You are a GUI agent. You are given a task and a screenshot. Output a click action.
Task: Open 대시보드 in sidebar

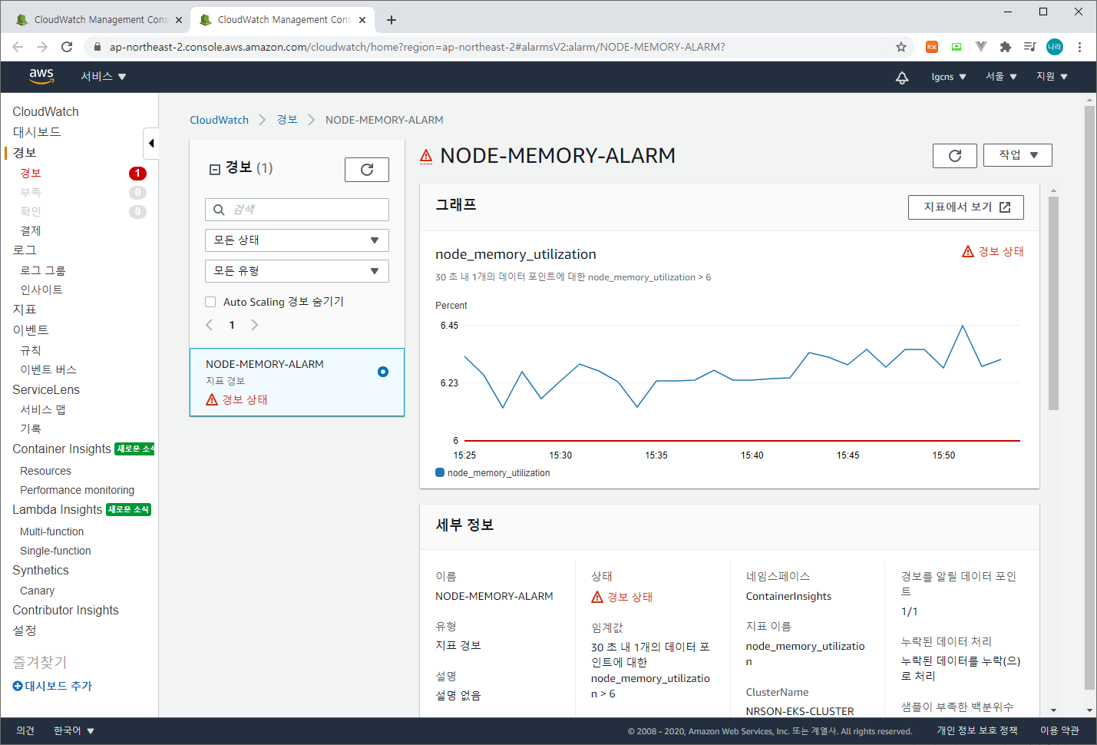(37, 132)
